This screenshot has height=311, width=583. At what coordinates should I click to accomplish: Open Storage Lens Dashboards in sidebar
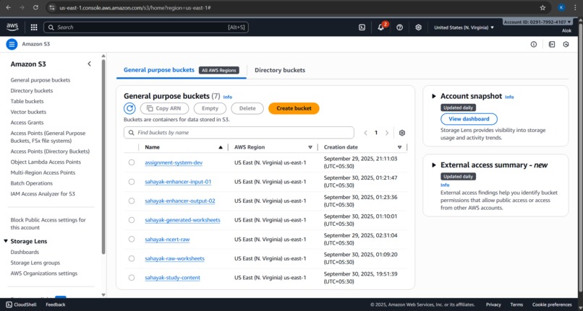(x=25, y=252)
